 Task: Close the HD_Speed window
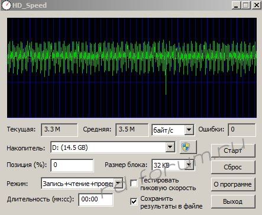coord(257,5)
